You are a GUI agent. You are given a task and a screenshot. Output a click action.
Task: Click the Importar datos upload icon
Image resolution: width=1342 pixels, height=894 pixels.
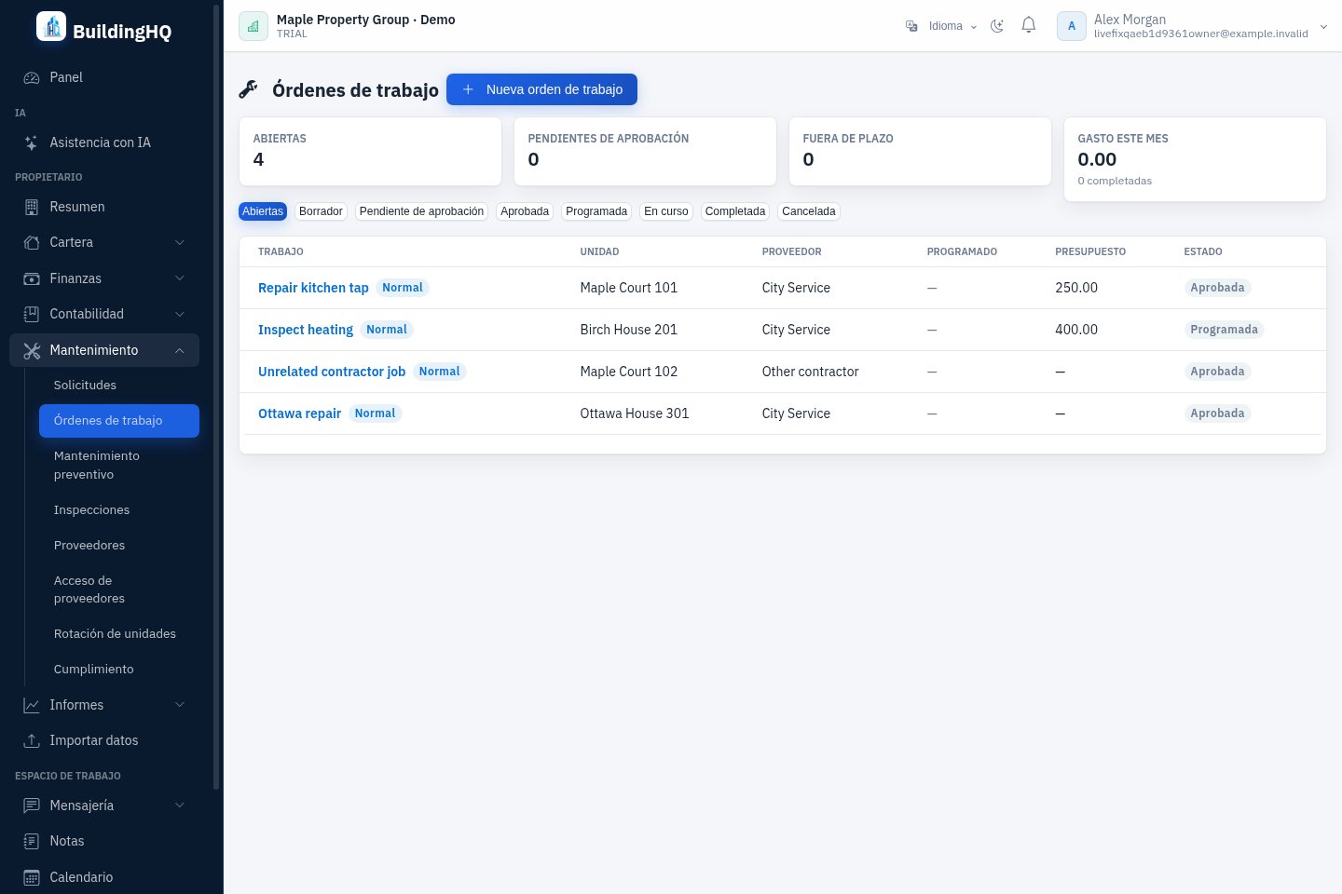point(32,740)
